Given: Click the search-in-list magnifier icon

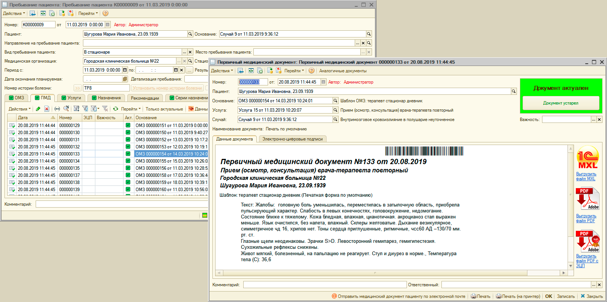Looking at the screenshot, I should pos(66,109).
